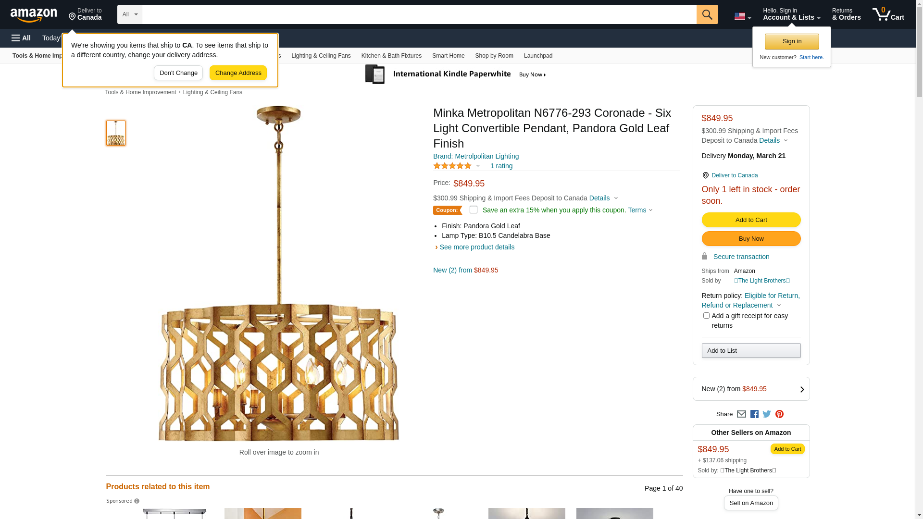Open the country flag language selector

[x=742, y=17]
